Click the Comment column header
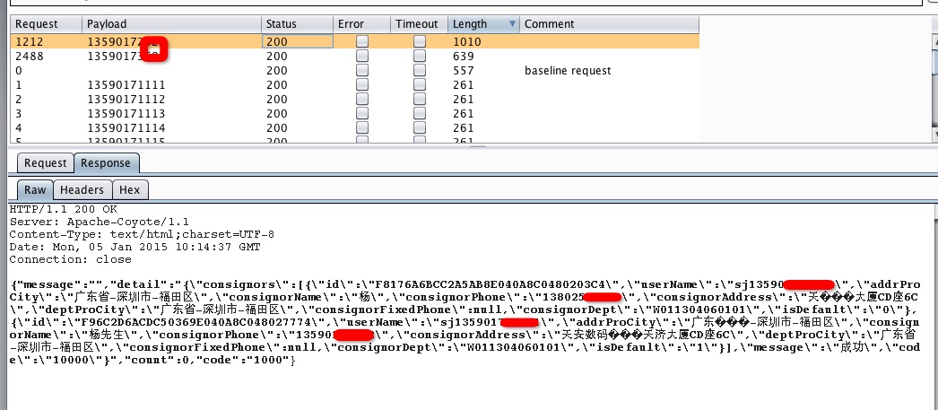The width and height of the screenshot is (938, 410). [609, 24]
